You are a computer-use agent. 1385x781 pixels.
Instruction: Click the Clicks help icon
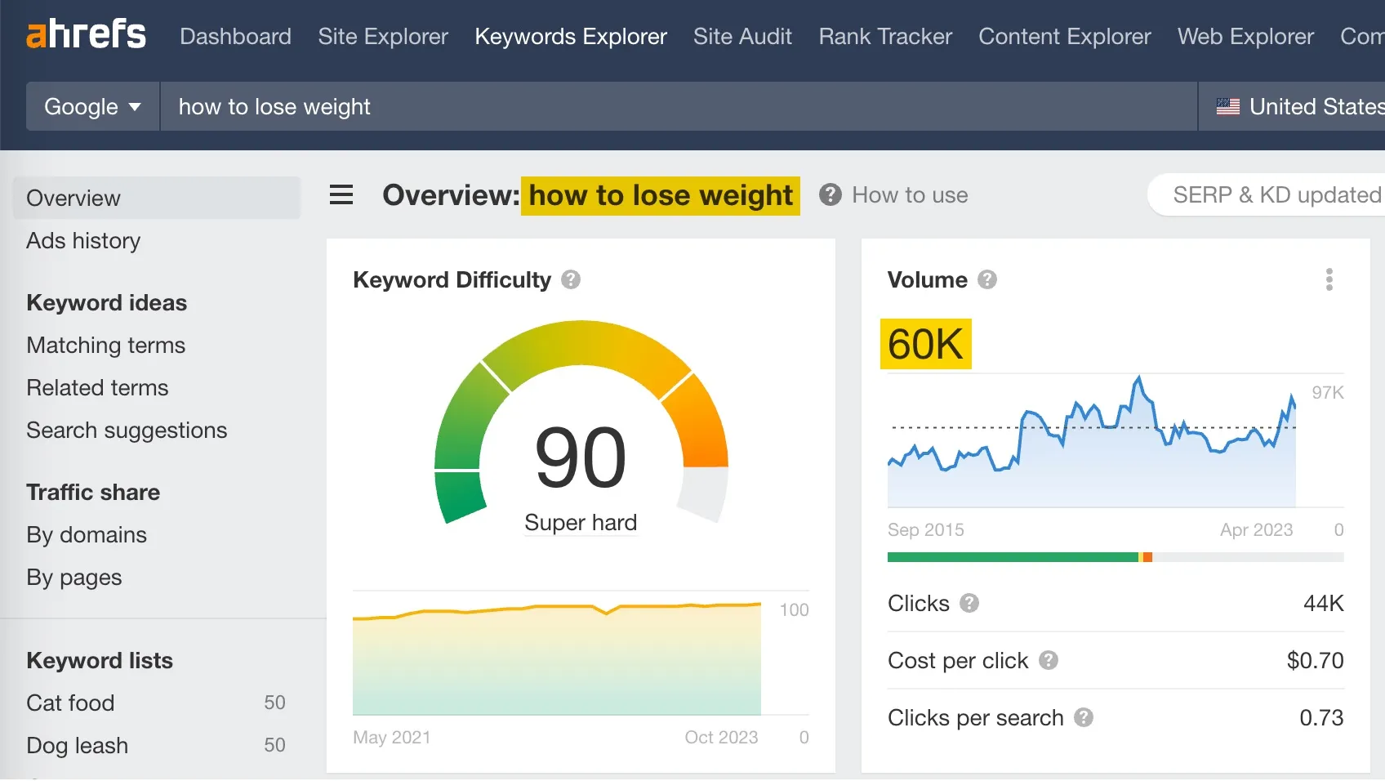click(969, 604)
